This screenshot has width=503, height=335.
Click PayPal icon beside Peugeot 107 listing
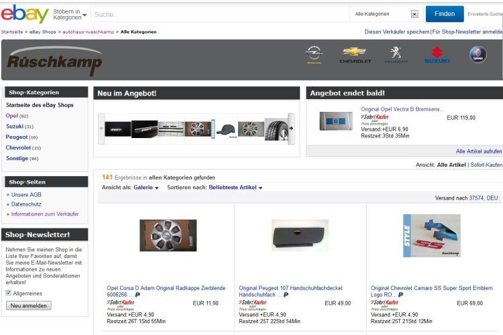coord(286,295)
